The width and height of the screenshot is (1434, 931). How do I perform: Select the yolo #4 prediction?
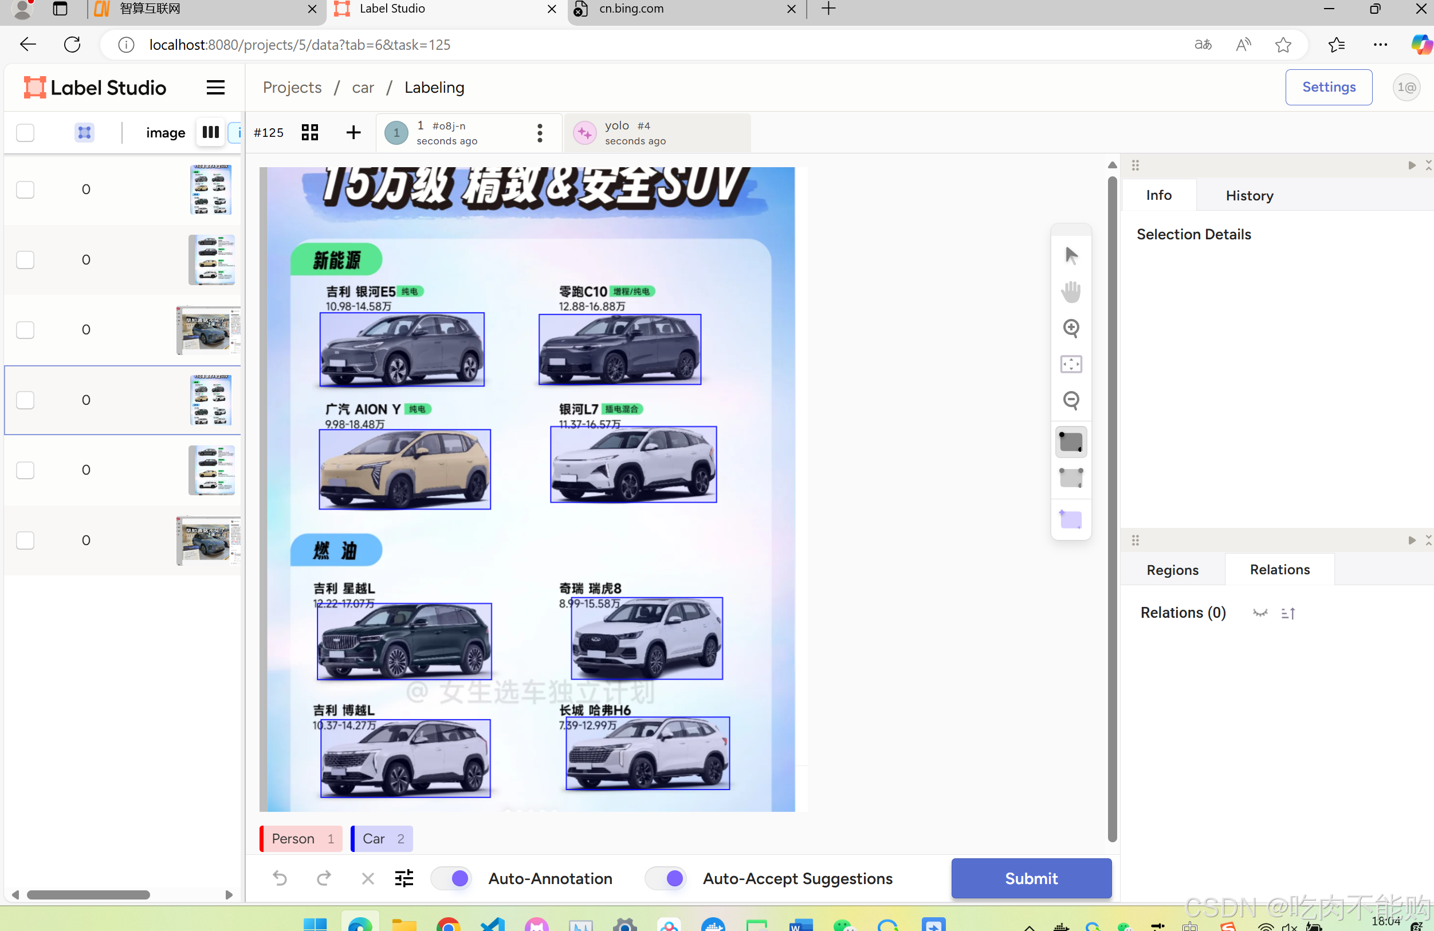point(658,132)
